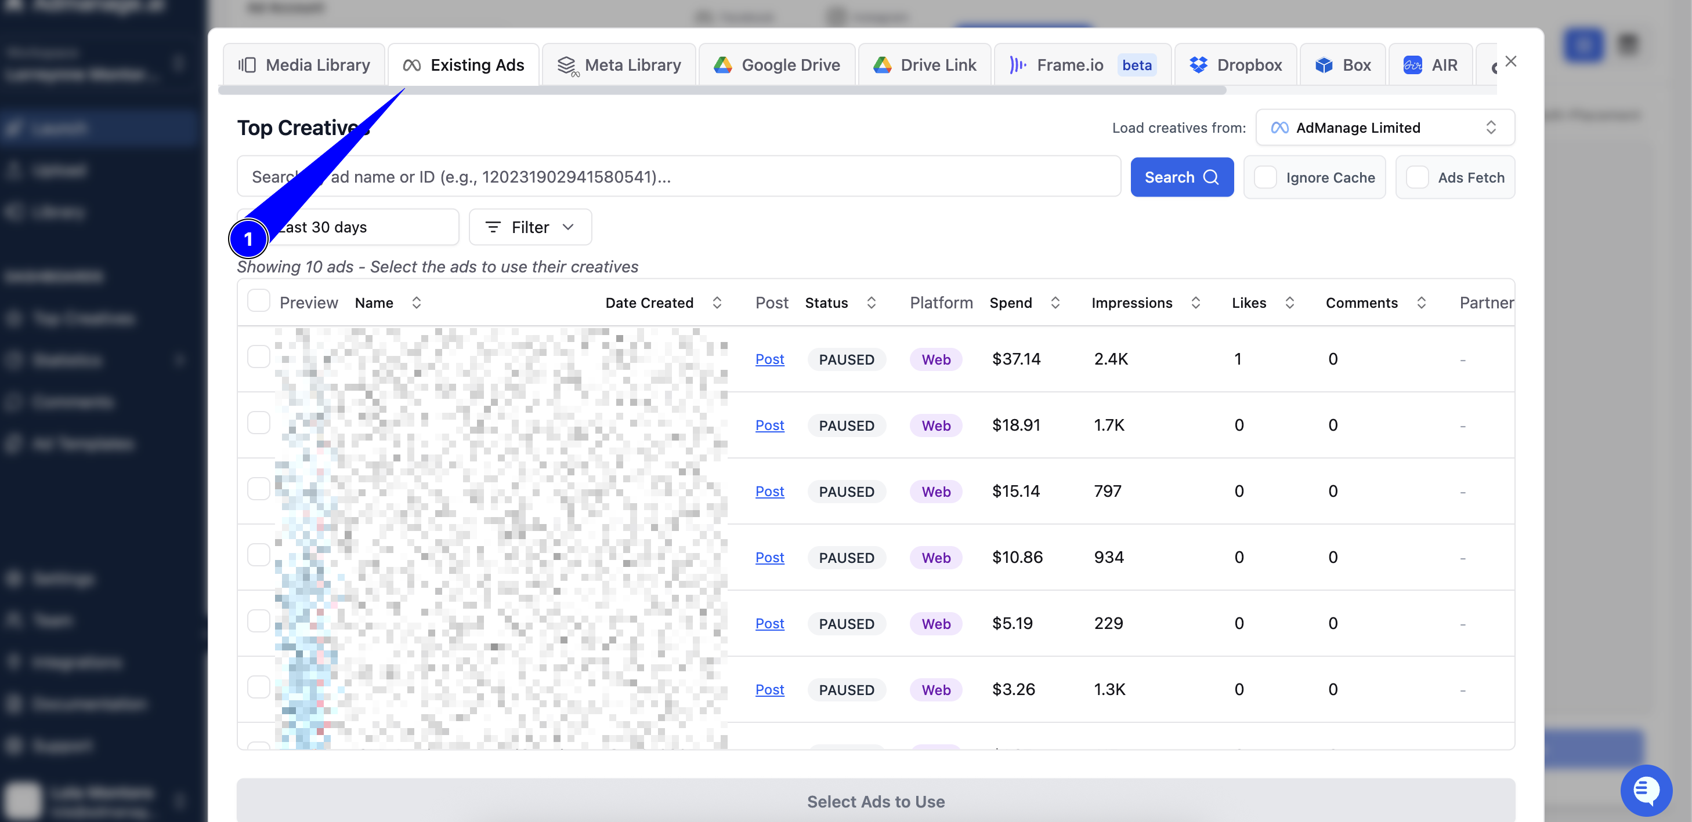Enable the Ignore Cache checkbox
Viewport: 1692px width, 822px height.
point(1265,177)
